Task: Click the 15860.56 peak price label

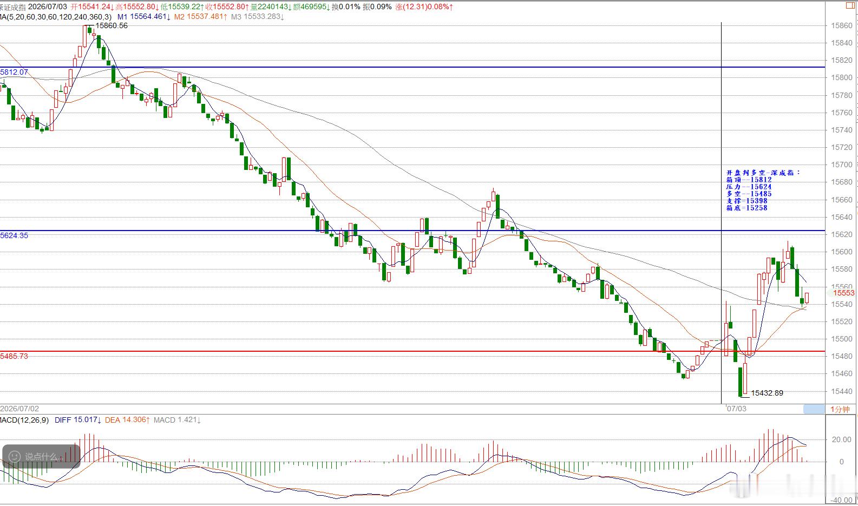Action: (x=112, y=25)
